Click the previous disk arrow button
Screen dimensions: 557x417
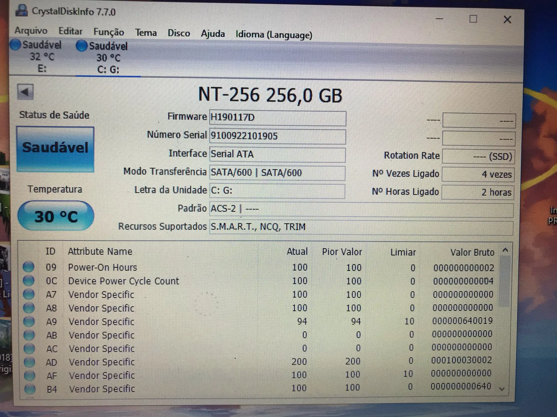[25, 92]
